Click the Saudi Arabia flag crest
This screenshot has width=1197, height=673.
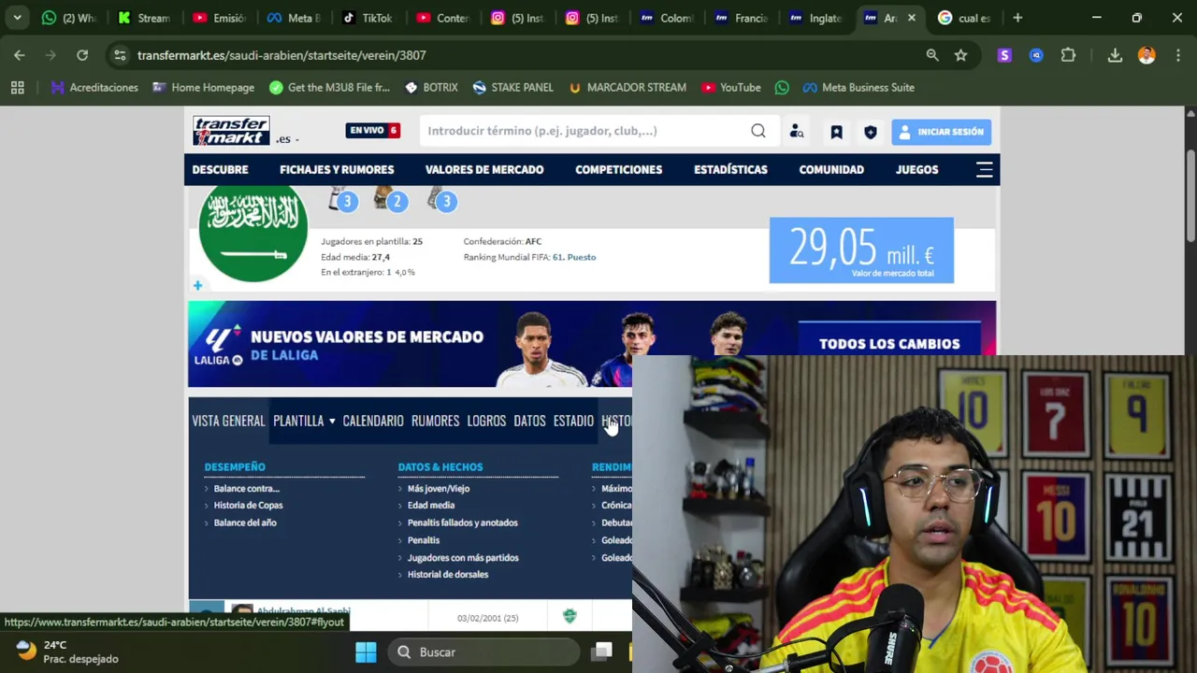[252, 232]
